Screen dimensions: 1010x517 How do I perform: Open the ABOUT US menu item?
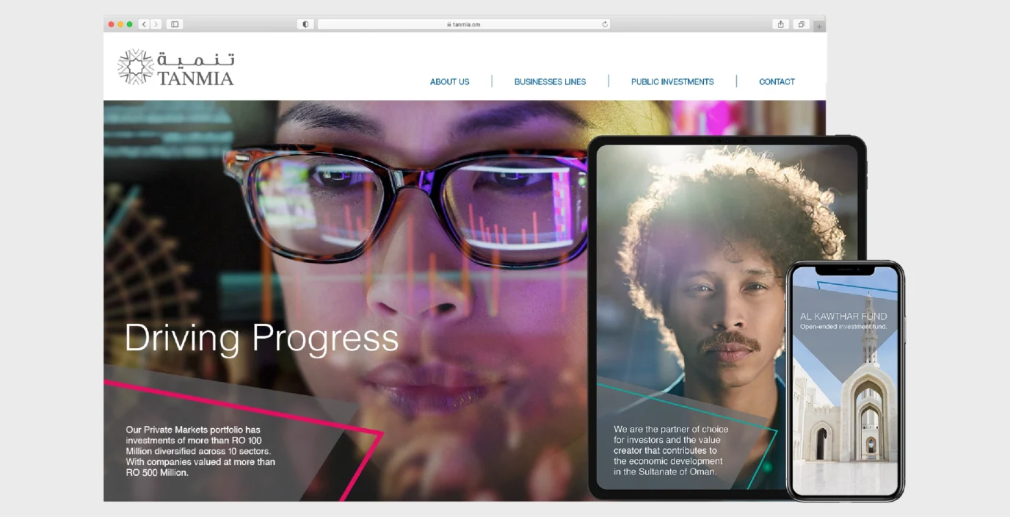[x=449, y=82]
